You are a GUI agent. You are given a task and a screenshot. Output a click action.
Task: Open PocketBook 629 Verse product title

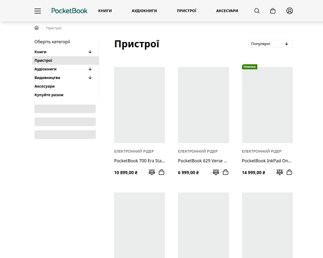click(202, 161)
